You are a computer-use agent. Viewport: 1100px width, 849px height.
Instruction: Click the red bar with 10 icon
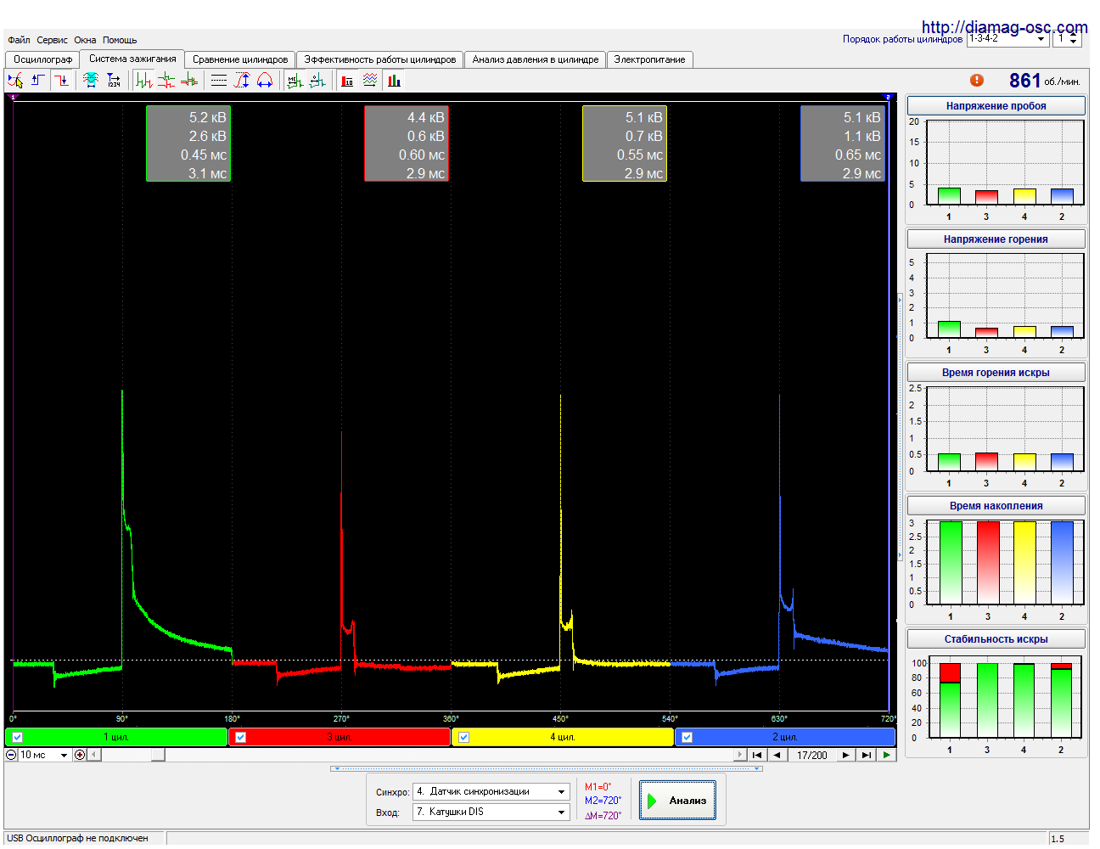pos(347,81)
